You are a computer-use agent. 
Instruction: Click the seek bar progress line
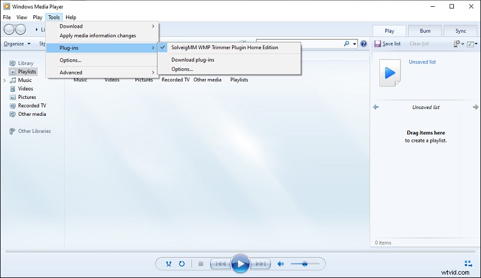tap(240, 251)
